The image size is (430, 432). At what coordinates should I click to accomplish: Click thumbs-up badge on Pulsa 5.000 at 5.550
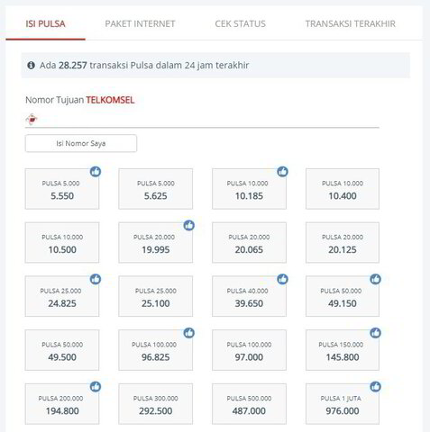[x=96, y=172]
